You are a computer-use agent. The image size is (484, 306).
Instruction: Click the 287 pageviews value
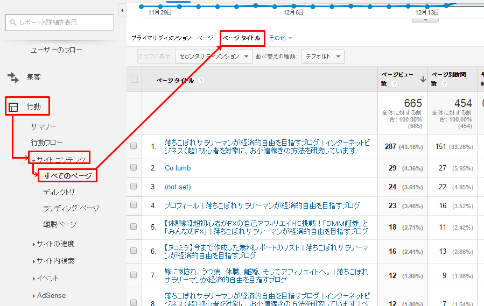(x=390, y=146)
